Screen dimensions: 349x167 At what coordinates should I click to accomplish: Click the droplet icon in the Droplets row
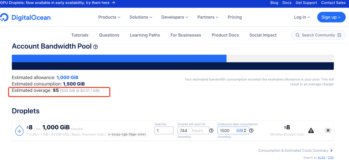pos(19,131)
